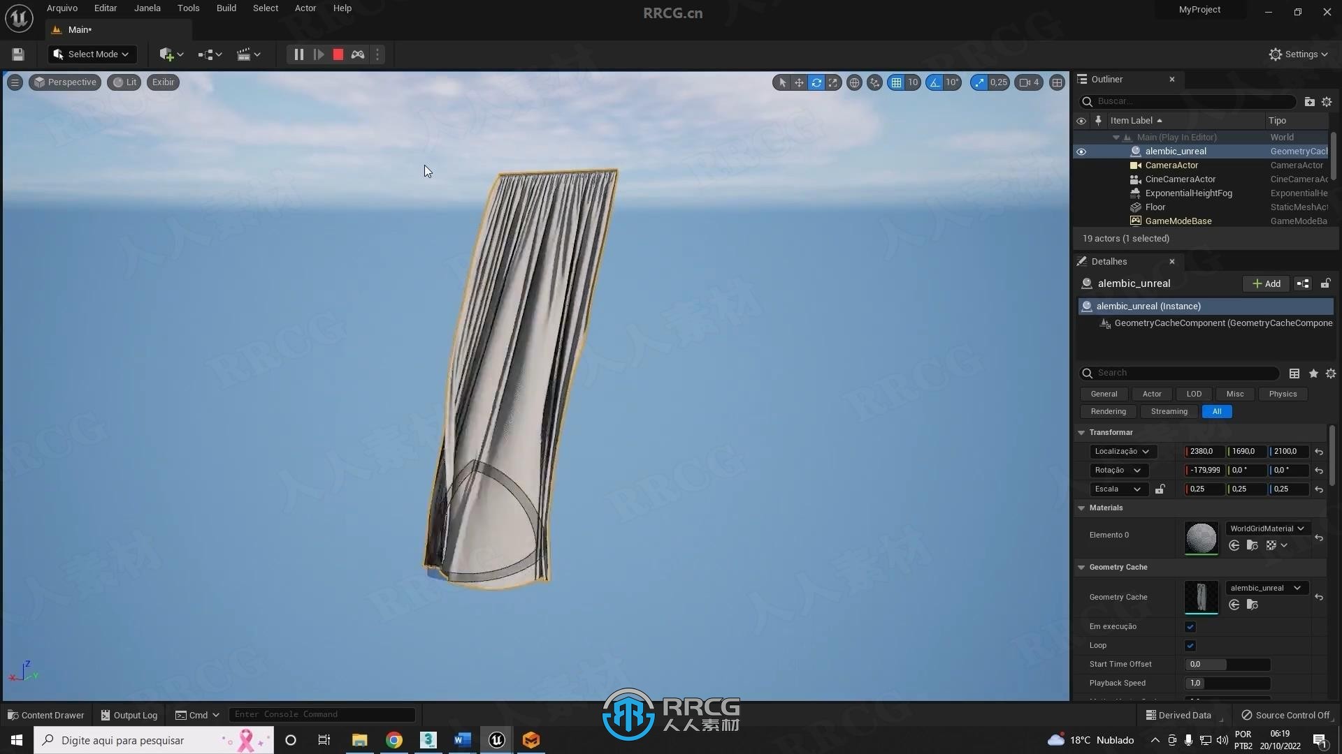Viewport: 1342px width, 754px height.
Task: Click the Add component button
Action: [1266, 283]
